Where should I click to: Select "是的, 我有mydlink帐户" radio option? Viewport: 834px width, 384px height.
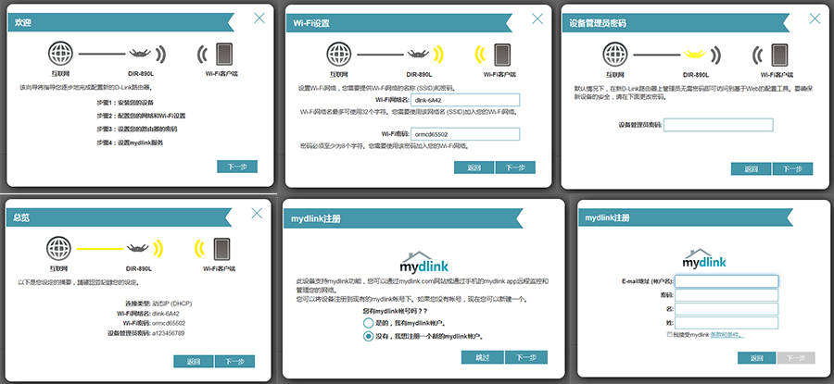click(368, 325)
